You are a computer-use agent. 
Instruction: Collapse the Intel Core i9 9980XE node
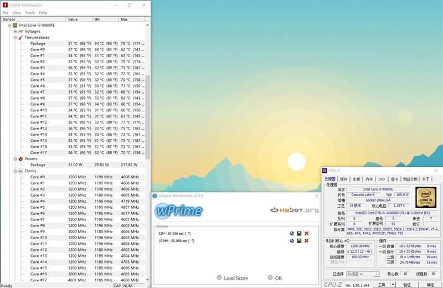9,25
